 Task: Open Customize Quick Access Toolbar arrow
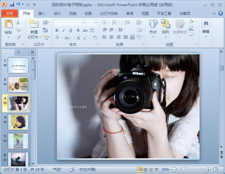pos(34,5)
